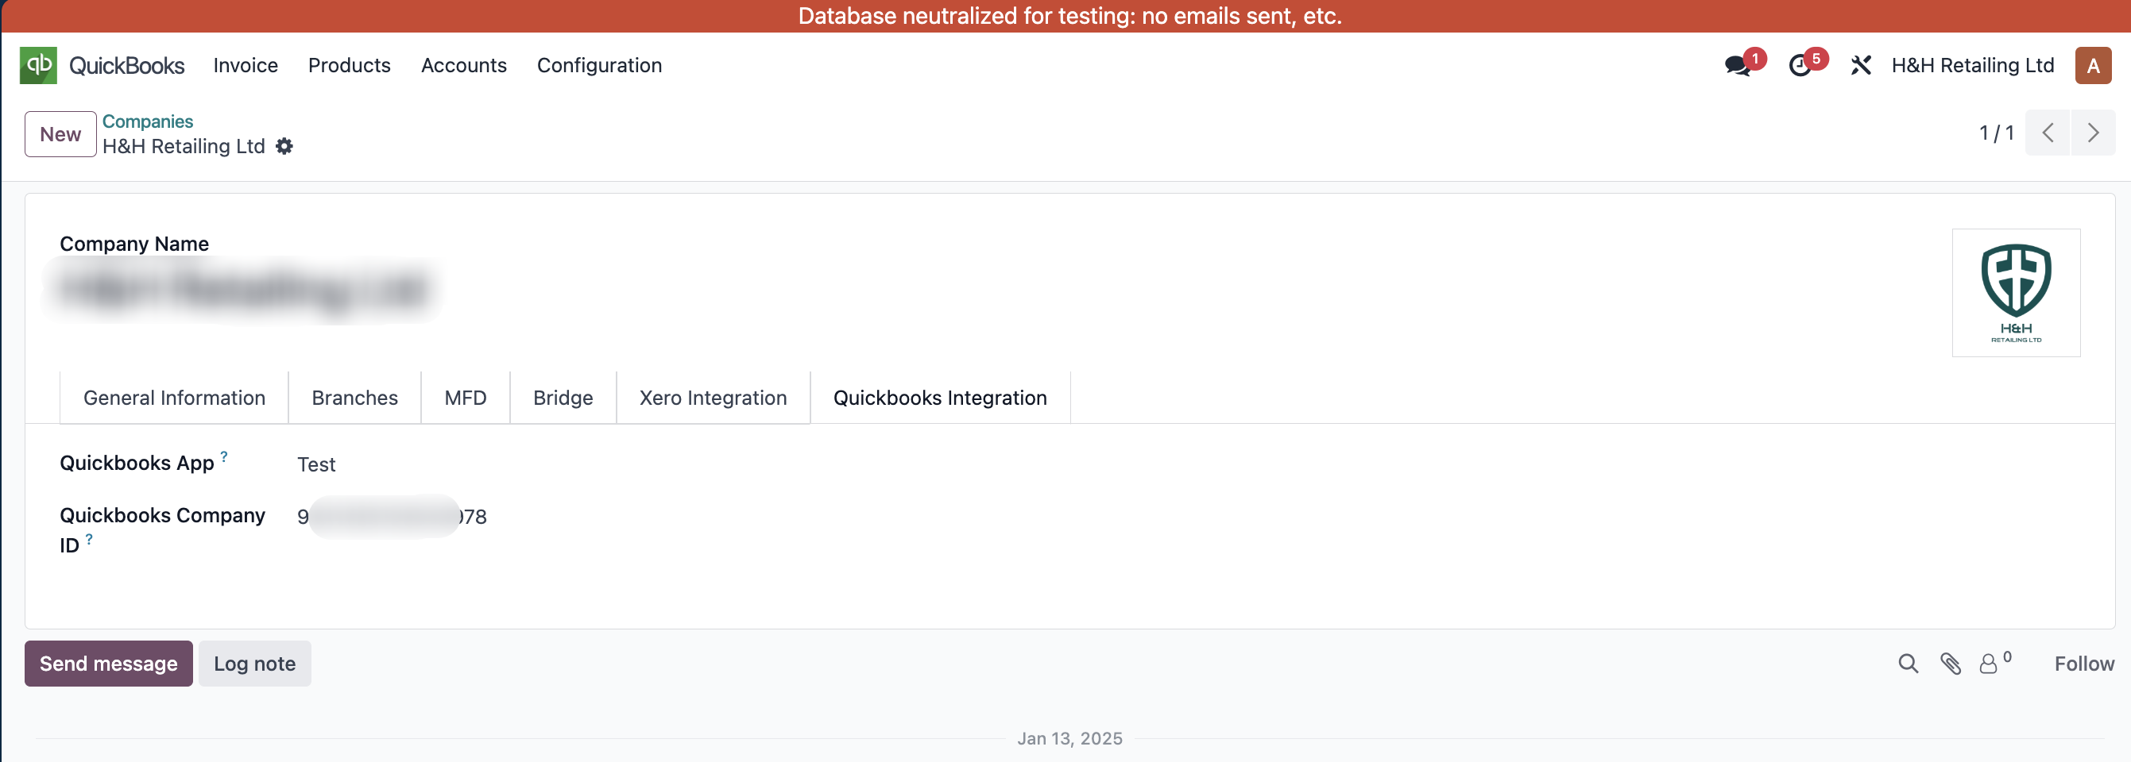Viewport: 2131px width, 762px height.
Task: Open the H&H Retailing Ltd company switcher
Action: (x=1972, y=65)
